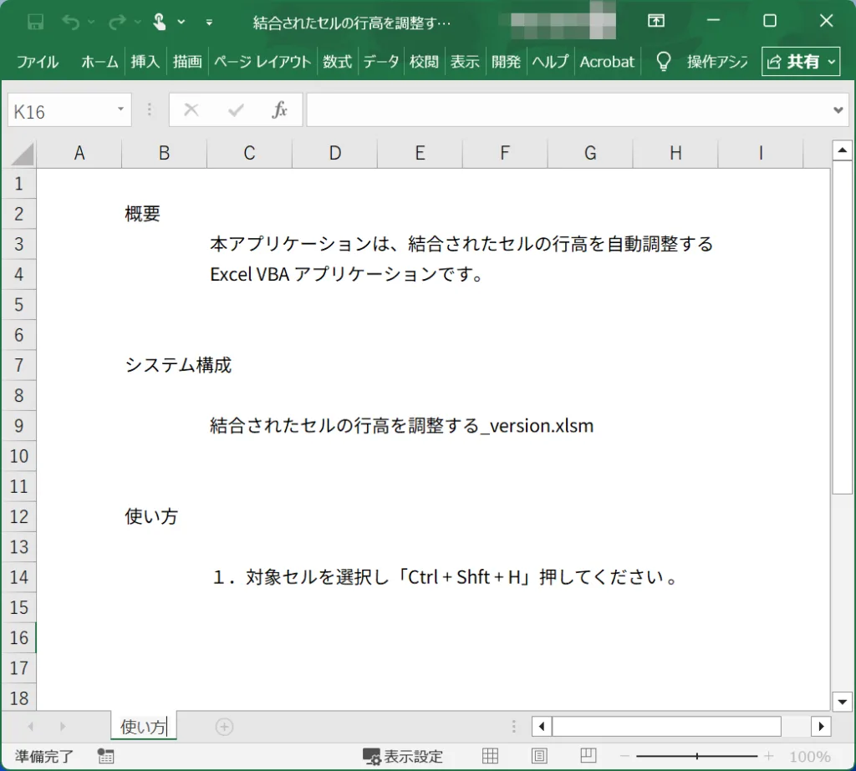Click the add new sheet plus icon
This screenshot has height=771, width=856.
[224, 727]
